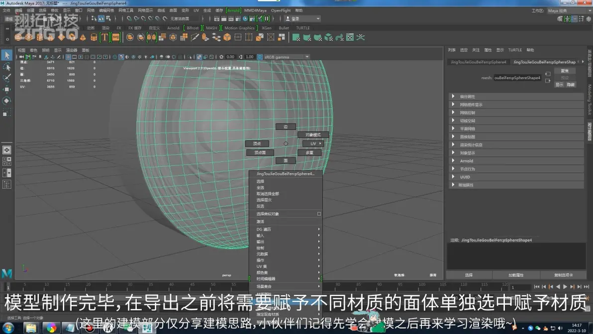Screen dimensions: 593x334
Task: Click the 加载属性 button
Action: (x=516, y=275)
